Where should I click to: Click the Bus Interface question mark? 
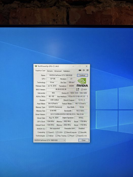tap(87, 97)
